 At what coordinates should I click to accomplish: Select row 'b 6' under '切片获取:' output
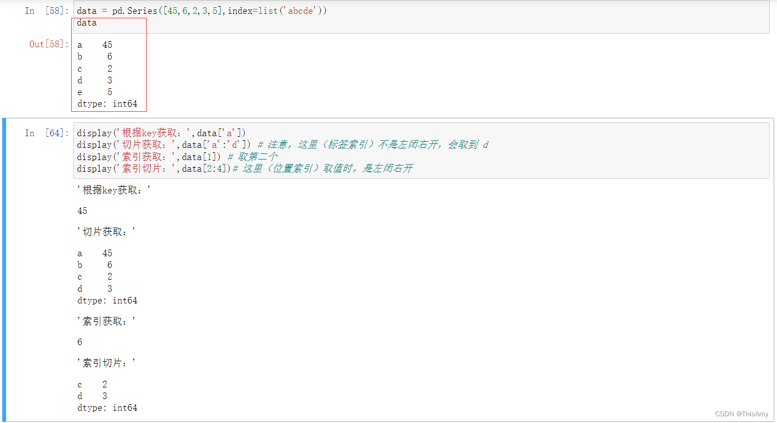click(95, 265)
